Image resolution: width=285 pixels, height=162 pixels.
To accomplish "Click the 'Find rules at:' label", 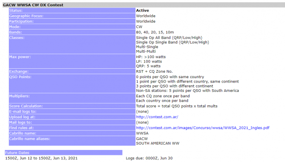I will pyautogui.click(x=21, y=128).
